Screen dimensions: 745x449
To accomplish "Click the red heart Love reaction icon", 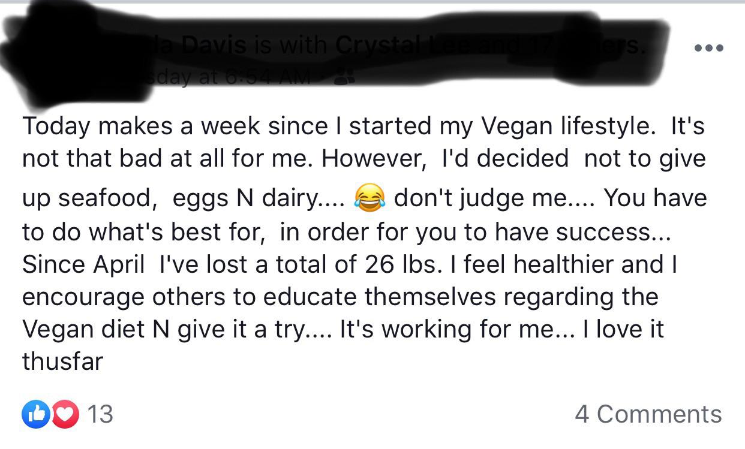I will pos(64,415).
